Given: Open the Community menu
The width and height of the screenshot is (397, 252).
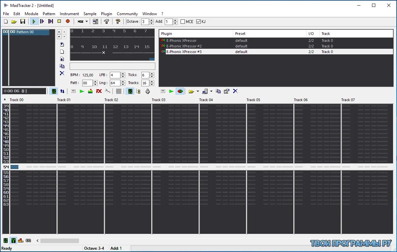Looking at the screenshot, I should tap(127, 14).
